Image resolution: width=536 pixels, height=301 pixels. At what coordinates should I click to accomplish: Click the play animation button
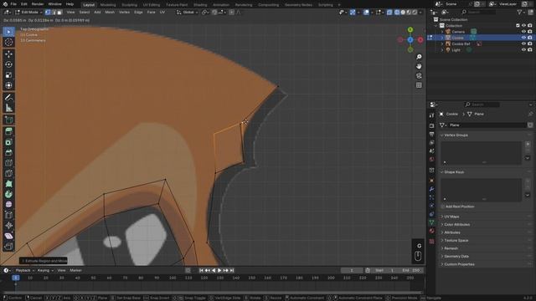tap(219, 270)
